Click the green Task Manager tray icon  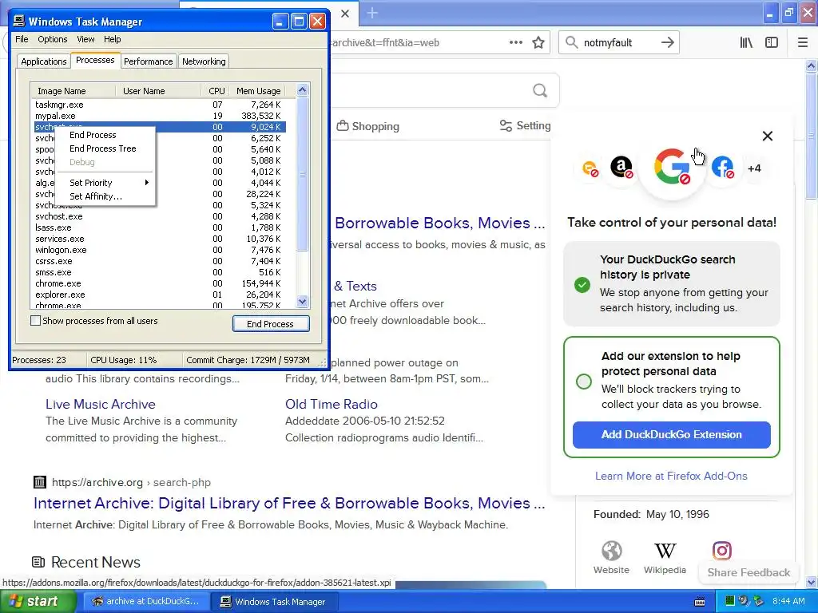point(730,602)
